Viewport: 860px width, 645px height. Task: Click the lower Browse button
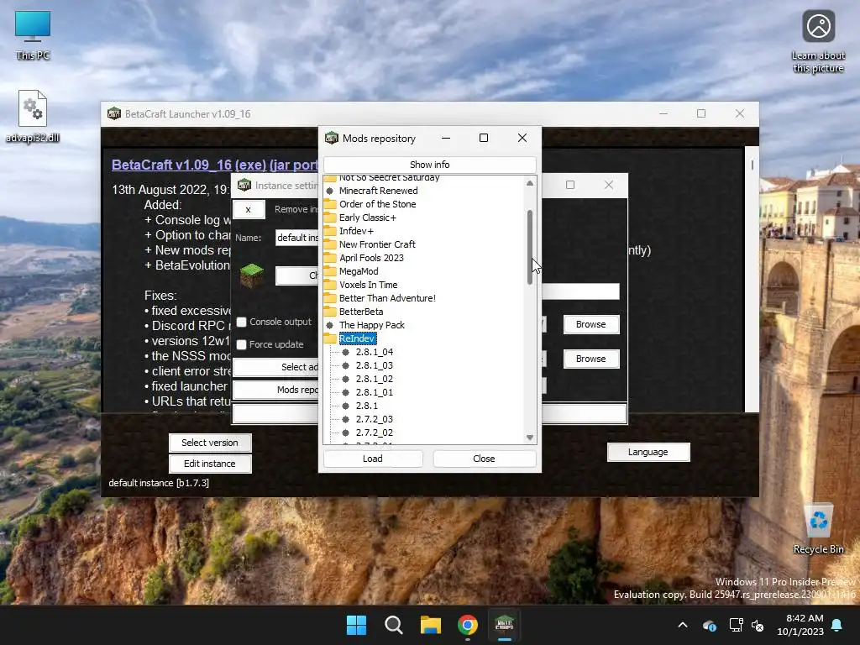tap(590, 359)
